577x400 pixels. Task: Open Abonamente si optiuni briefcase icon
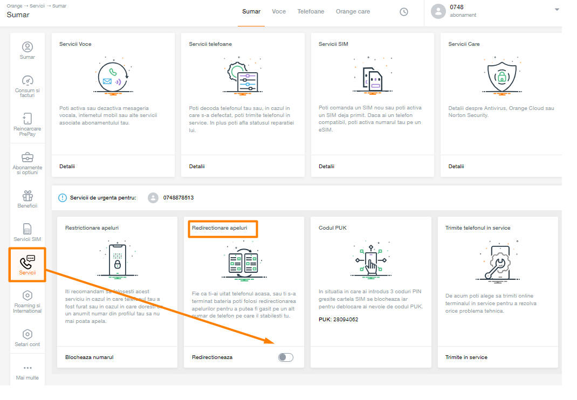(27, 157)
